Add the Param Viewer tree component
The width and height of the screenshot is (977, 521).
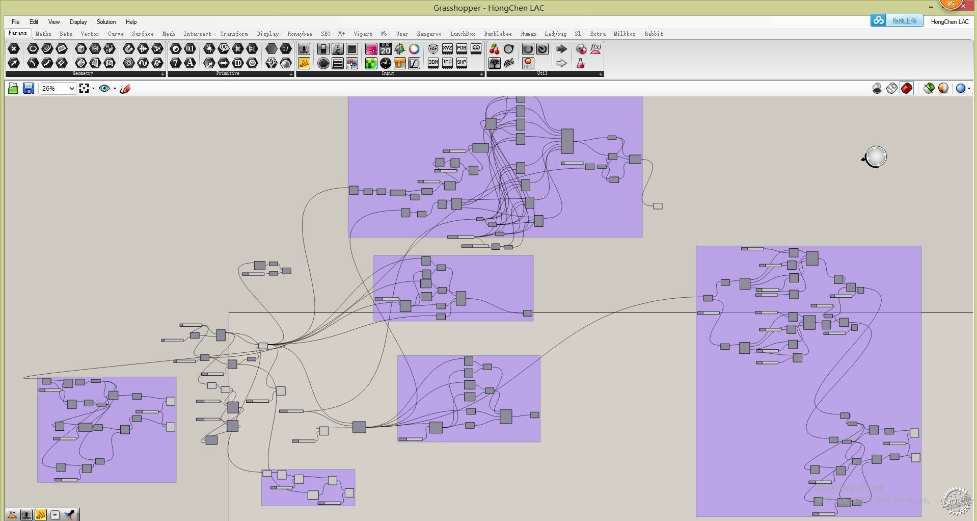(x=494, y=63)
